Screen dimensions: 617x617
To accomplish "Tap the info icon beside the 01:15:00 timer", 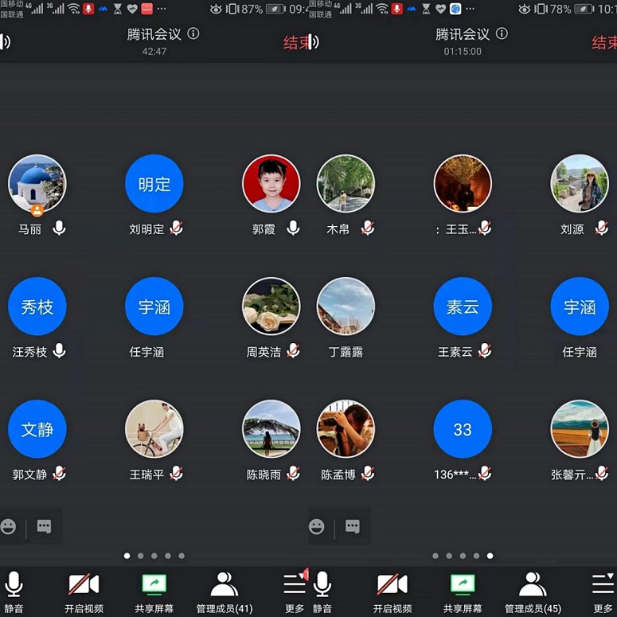I will click(x=502, y=34).
